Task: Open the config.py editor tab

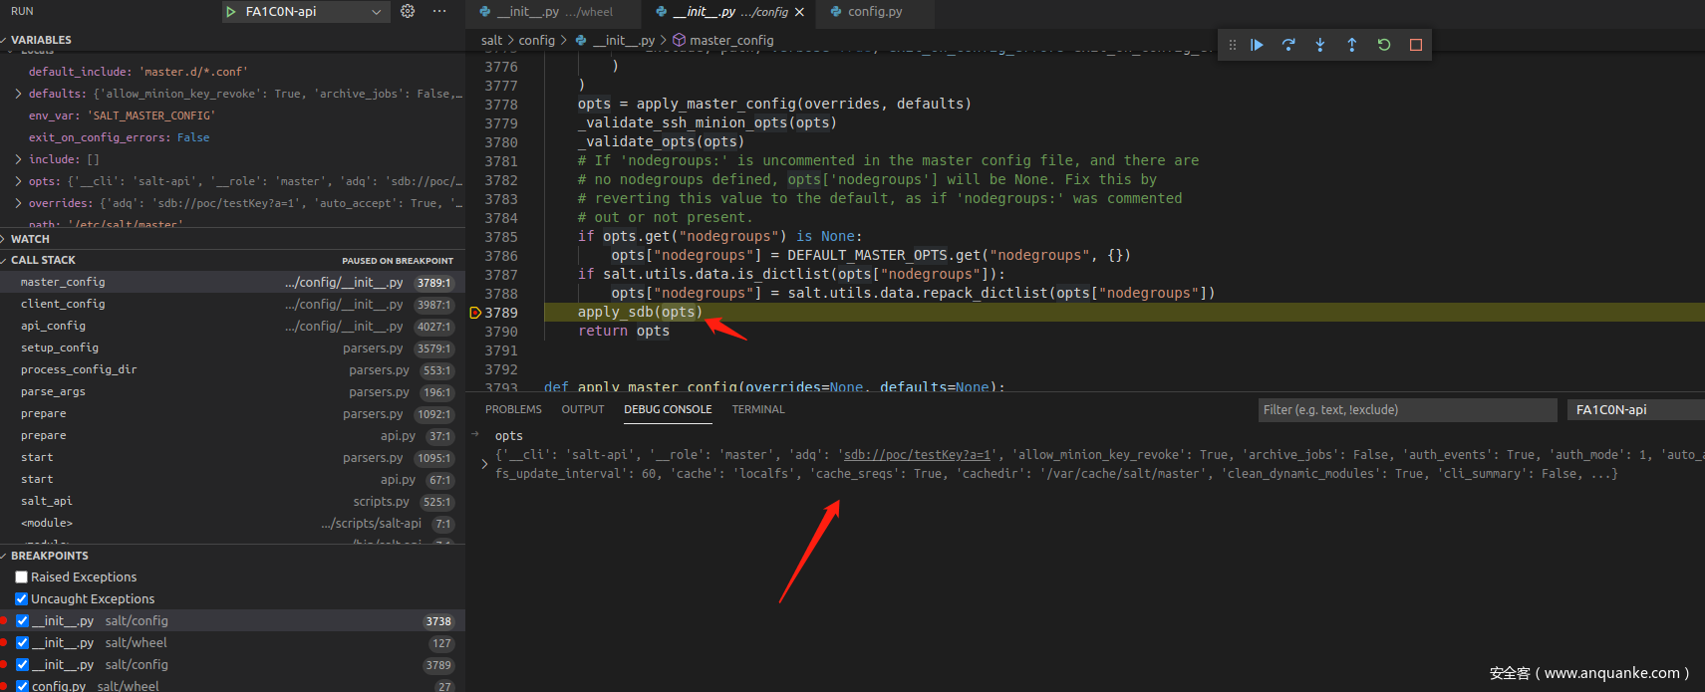Action: click(x=874, y=12)
